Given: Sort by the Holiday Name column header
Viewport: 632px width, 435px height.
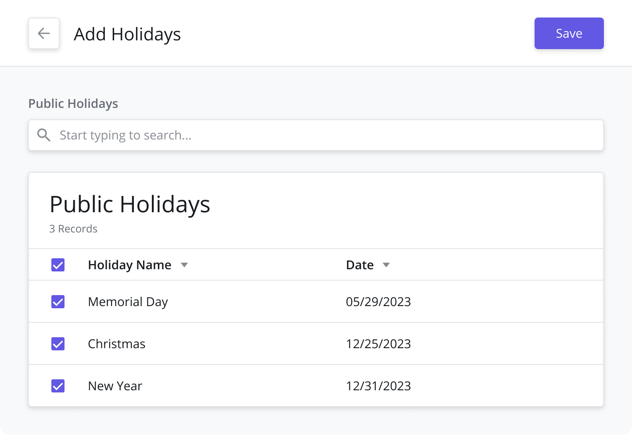Looking at the screenshot, I should [x=129, y=265].
